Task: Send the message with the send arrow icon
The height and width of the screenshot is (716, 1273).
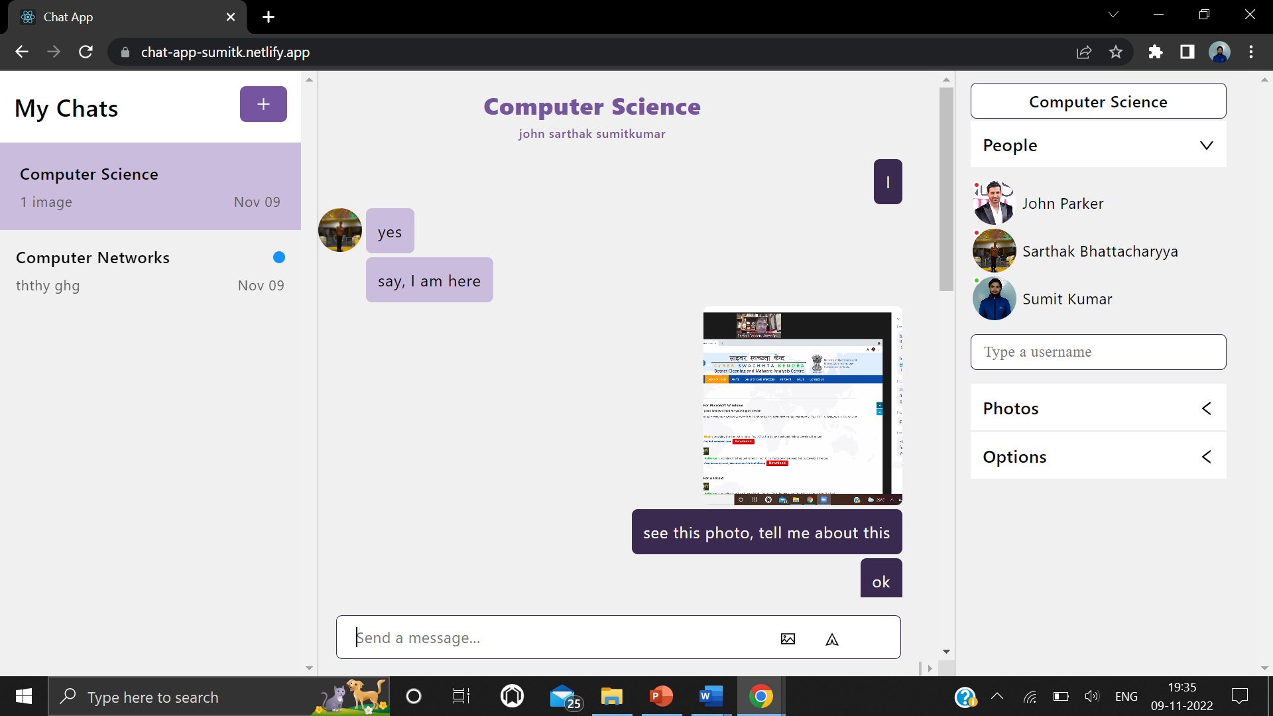Action: pyautogui.click(x=832, y=639)
